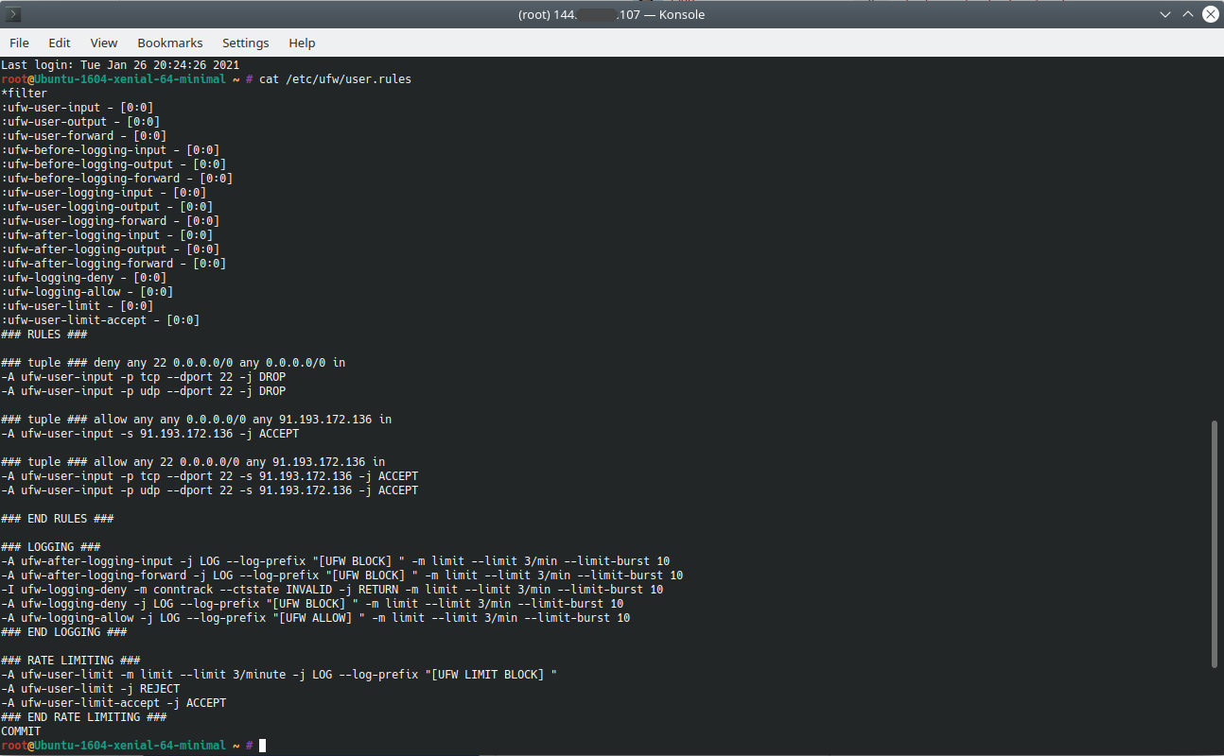Image resolution: width=1224 pixels, height=756 pixels.
Task: Click the ':ufw-user-logging-input' line
Action: pyautogui.click(x=104, y=193)
